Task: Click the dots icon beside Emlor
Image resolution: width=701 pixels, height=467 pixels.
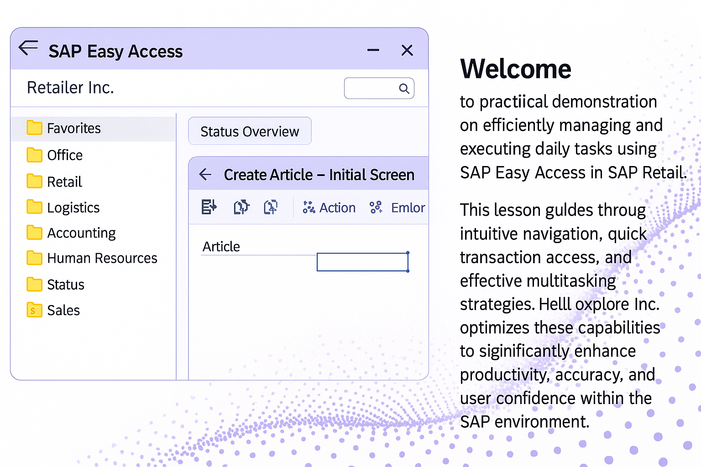Action: [x=376, y=208]
